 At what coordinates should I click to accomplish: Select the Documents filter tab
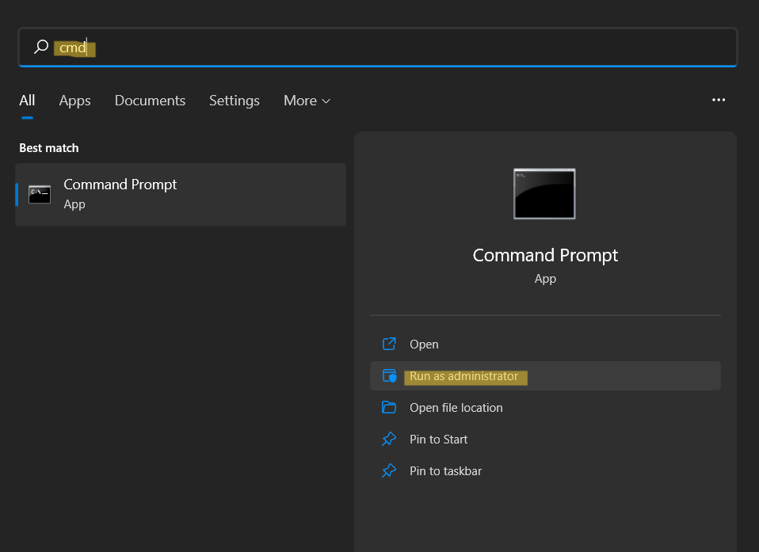(150, 101)
